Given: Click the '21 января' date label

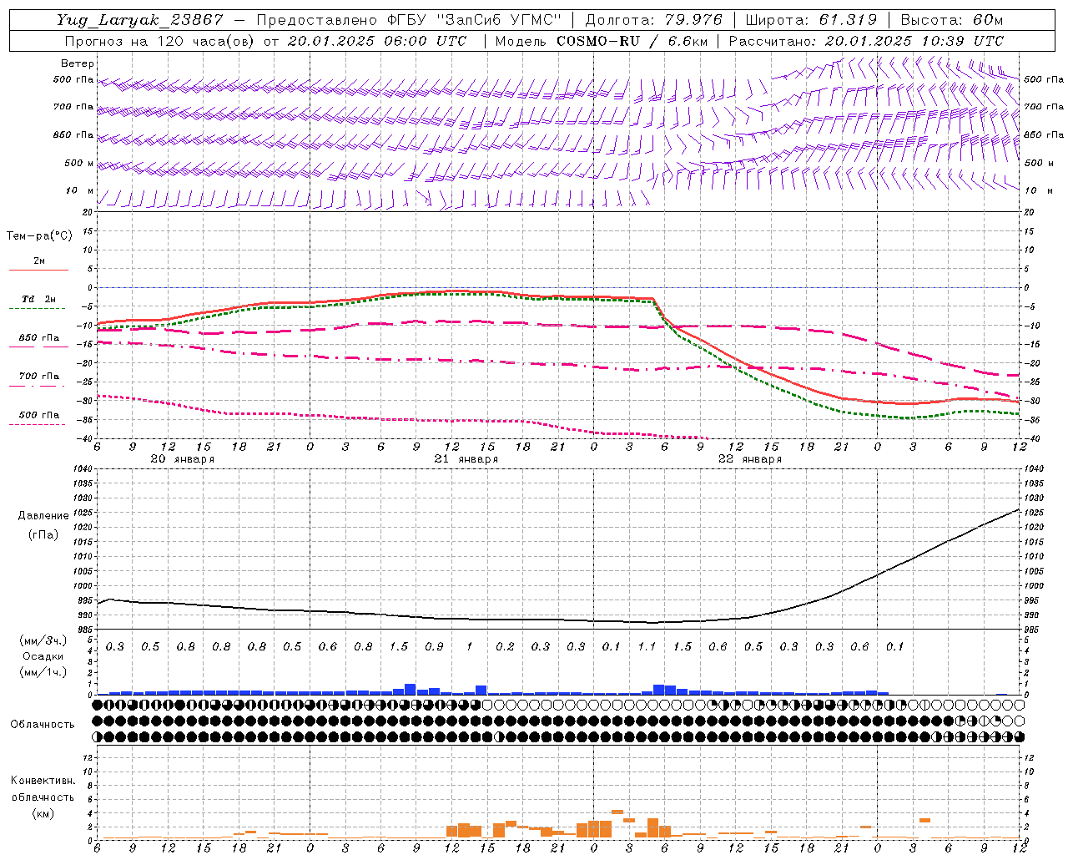Looking at the screenshot, I should [x=466, y=459].
